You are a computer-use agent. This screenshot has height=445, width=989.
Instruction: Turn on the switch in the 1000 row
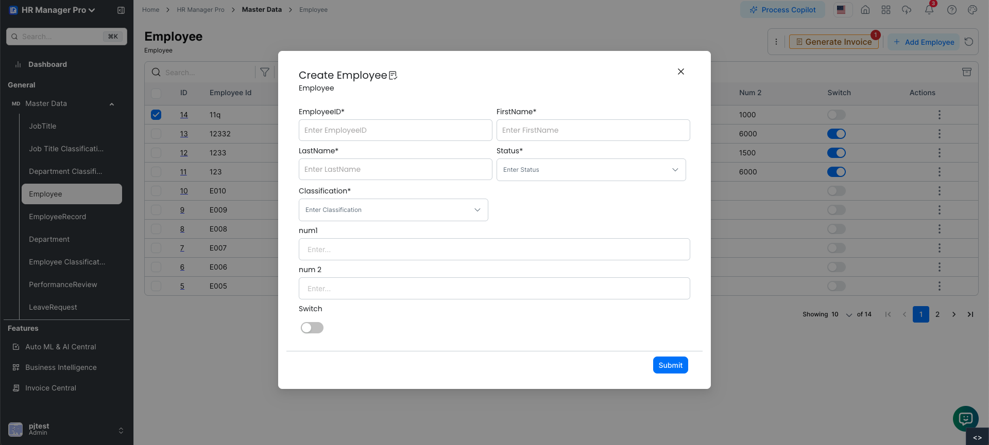pyautogui.click(x=837, y=115)
